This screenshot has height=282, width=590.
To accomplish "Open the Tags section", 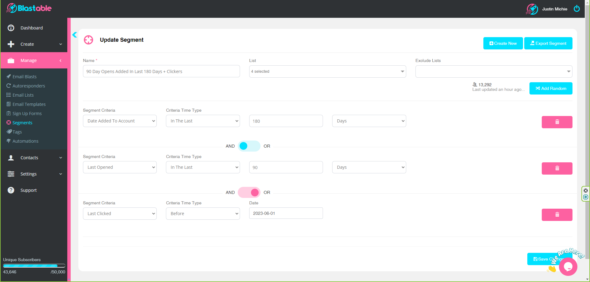I will click(17, 132).
